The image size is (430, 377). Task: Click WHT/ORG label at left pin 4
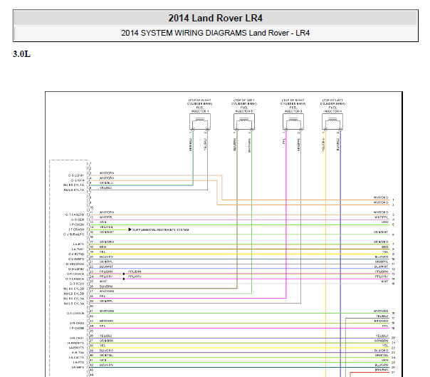point(107,178)
